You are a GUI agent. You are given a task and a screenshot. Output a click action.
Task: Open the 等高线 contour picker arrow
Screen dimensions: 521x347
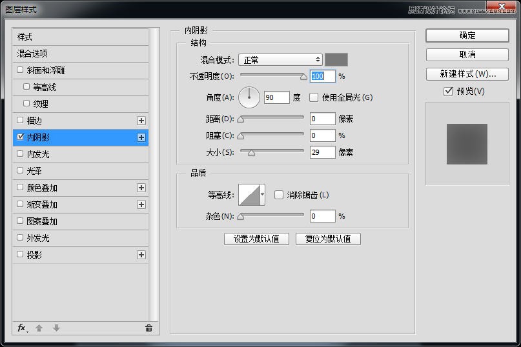(x=263, y=195)
